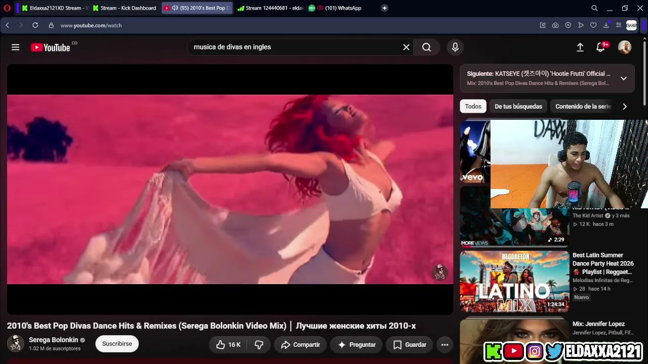Open the YouTube account avatar menu
This screenshot has width=648, height=364.
[x=625, y=47]
